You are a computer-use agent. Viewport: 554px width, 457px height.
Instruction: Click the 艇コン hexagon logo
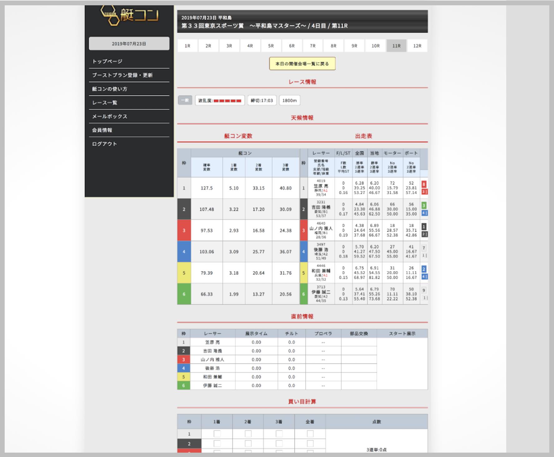pyautogui.click(x=129, y=15)
